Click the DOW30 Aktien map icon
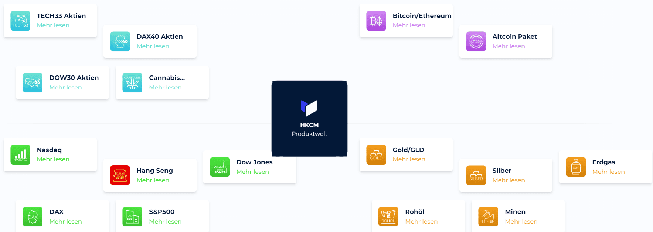 33,82
